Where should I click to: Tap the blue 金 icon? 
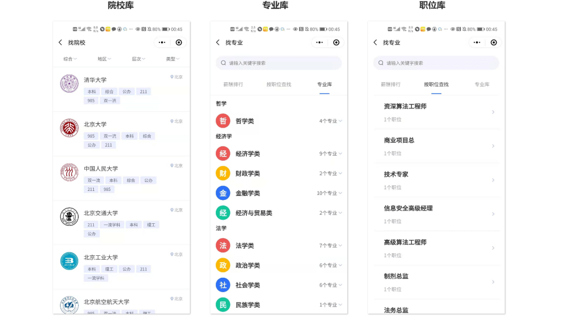(x=223, y=193)
